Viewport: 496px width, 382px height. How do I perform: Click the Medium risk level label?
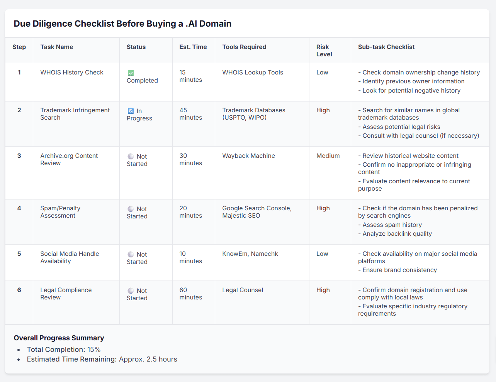pyautogui.click(x=328, y=156)
